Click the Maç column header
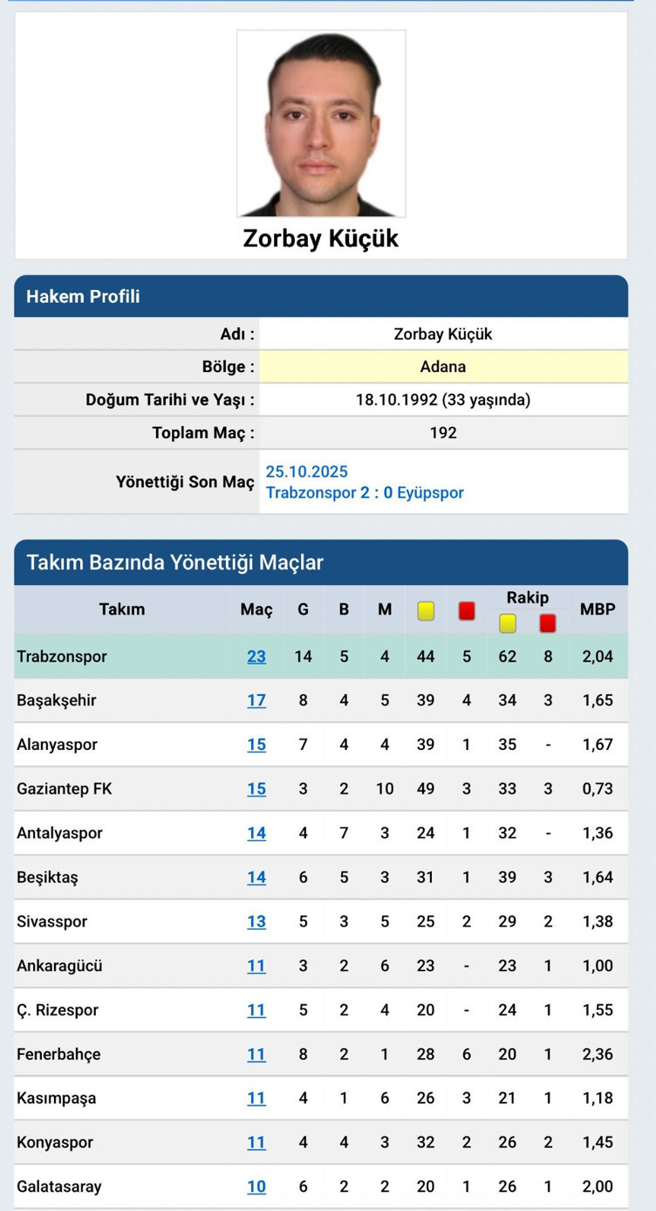Viewport: 656px width, 1211px height. coord(256,609)
